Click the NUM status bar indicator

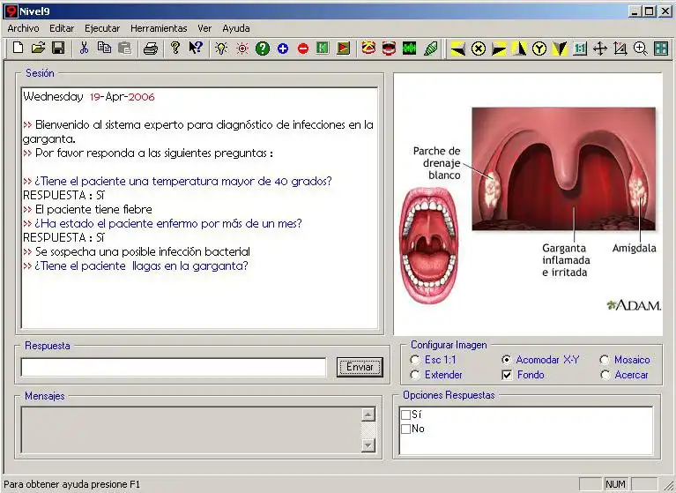[x=615, y=484]
